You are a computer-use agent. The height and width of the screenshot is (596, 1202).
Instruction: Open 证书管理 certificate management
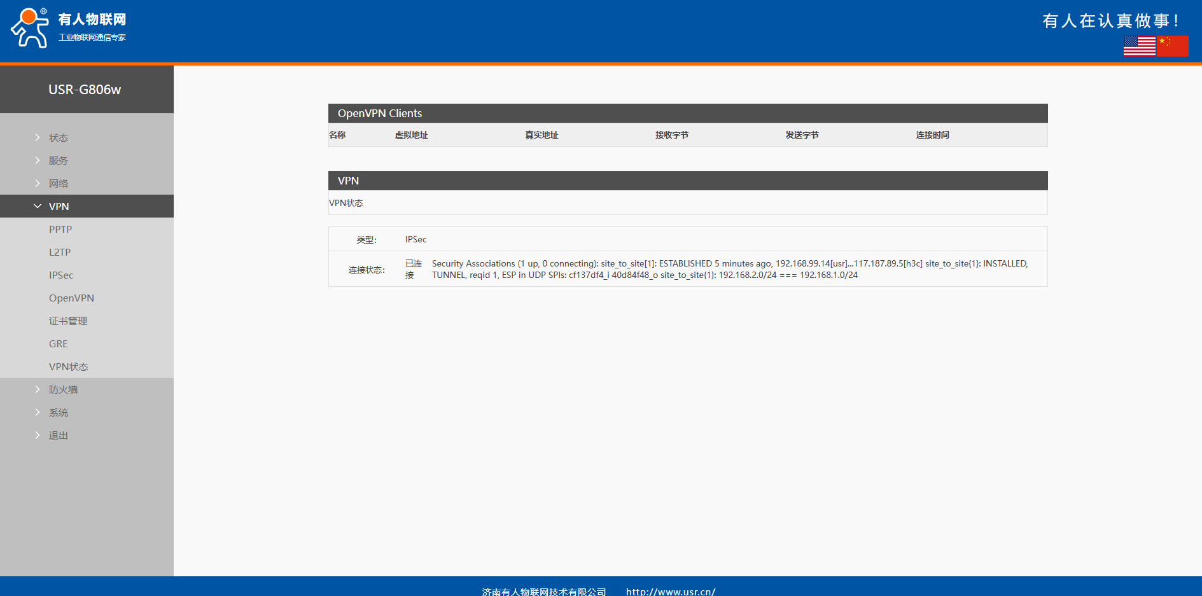click(68, 321)
